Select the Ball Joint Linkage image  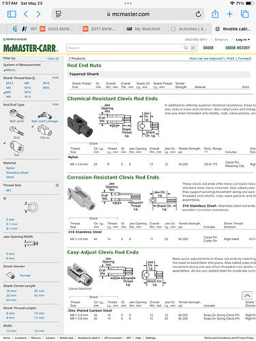(x=44, y=115)
